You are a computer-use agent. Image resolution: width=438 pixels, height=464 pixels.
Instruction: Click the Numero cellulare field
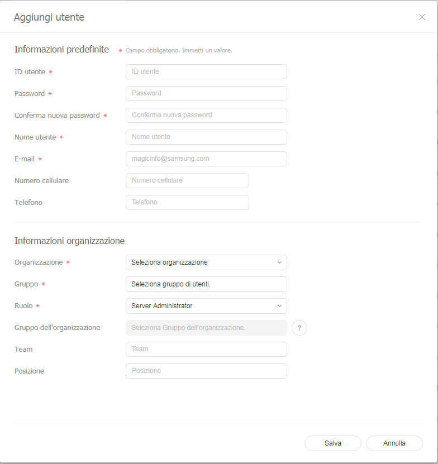tap(187, 180)
